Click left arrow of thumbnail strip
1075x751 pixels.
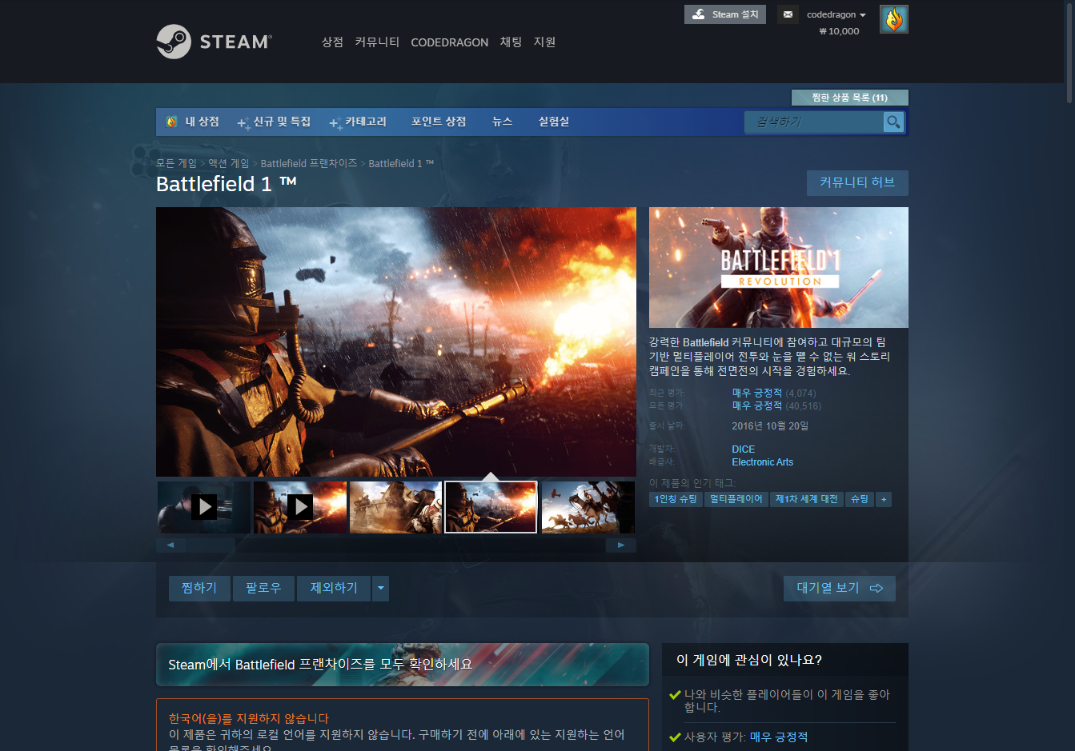click(x=170, y=545)
